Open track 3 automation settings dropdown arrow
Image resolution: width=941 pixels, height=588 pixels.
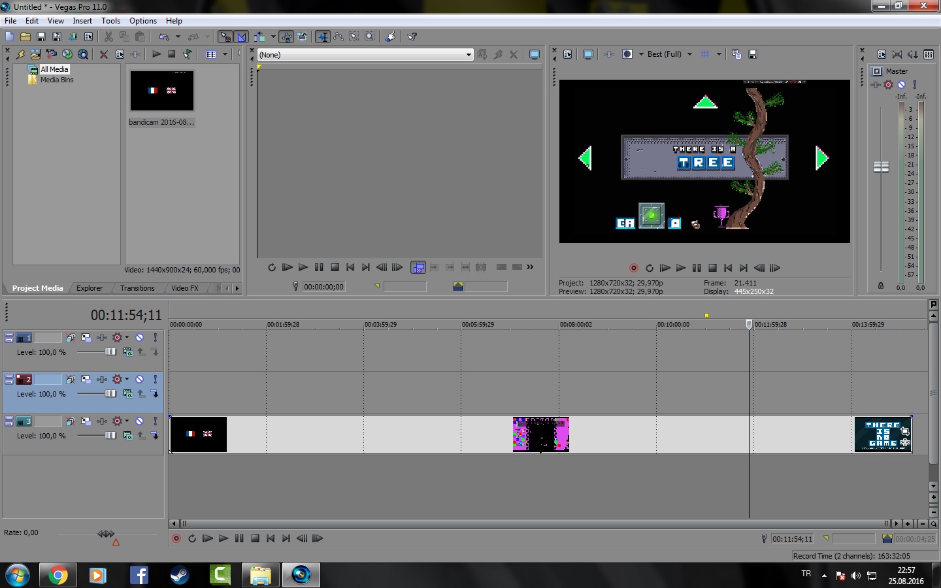(x=127, y=421)
